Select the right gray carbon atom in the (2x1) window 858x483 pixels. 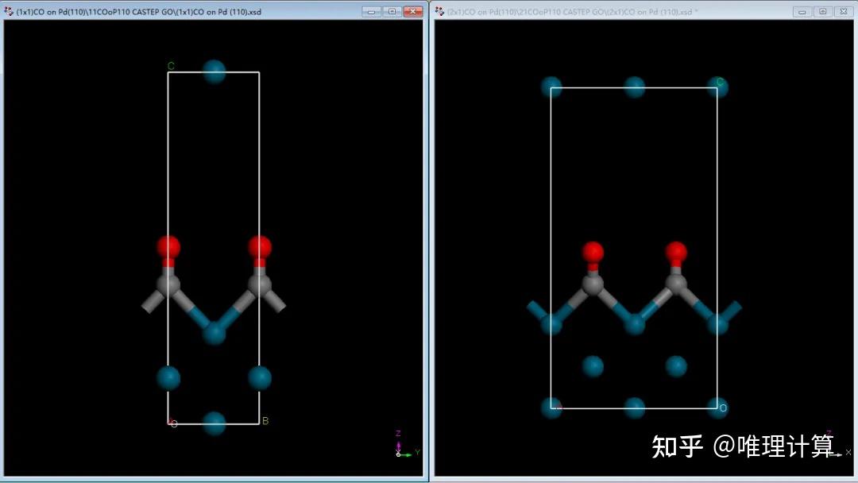pos(676,284)
